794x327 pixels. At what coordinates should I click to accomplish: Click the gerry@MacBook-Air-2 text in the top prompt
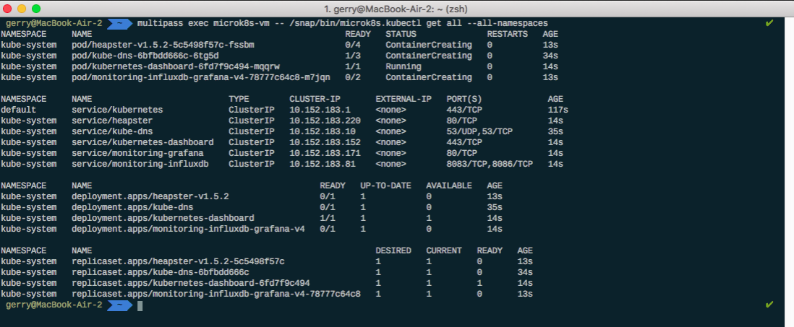(x=53, y=23)
